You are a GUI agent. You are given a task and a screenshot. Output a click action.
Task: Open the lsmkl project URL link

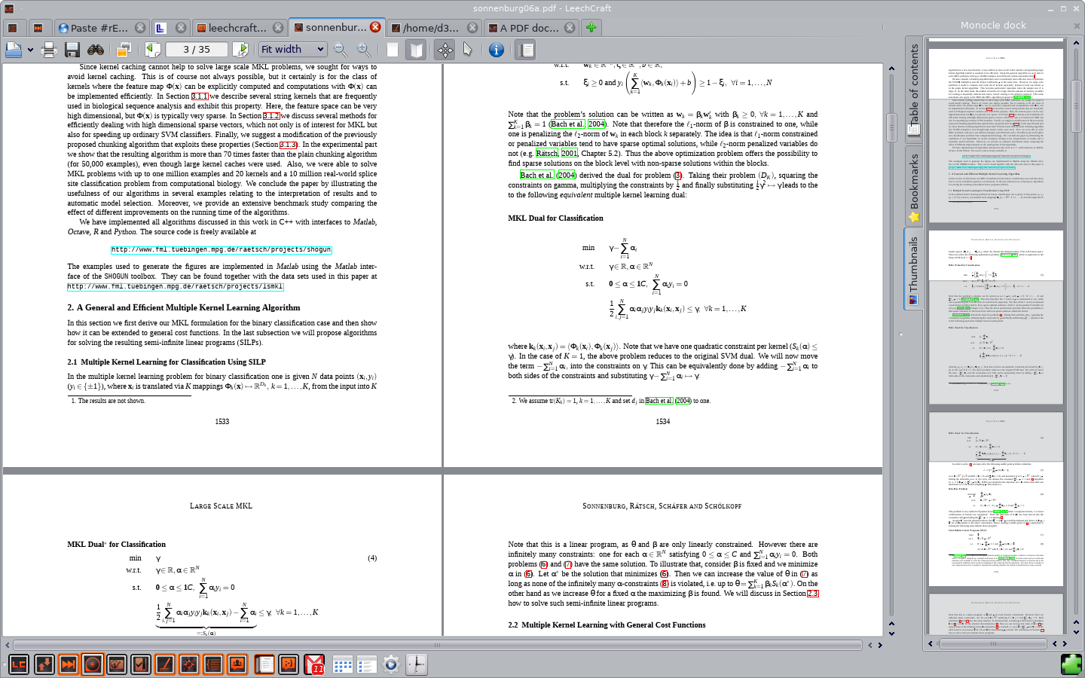coord(175,286)
